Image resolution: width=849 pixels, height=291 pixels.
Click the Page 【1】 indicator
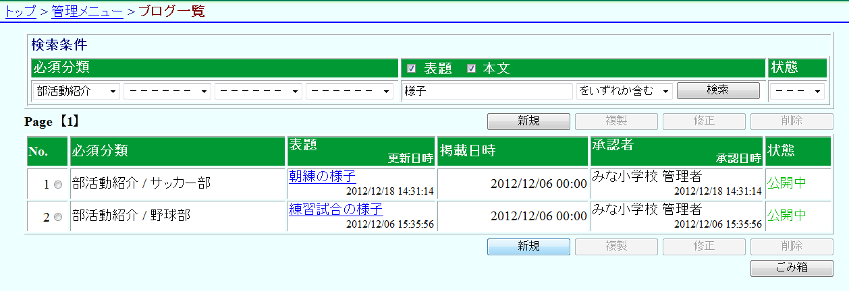click(53, 122)
